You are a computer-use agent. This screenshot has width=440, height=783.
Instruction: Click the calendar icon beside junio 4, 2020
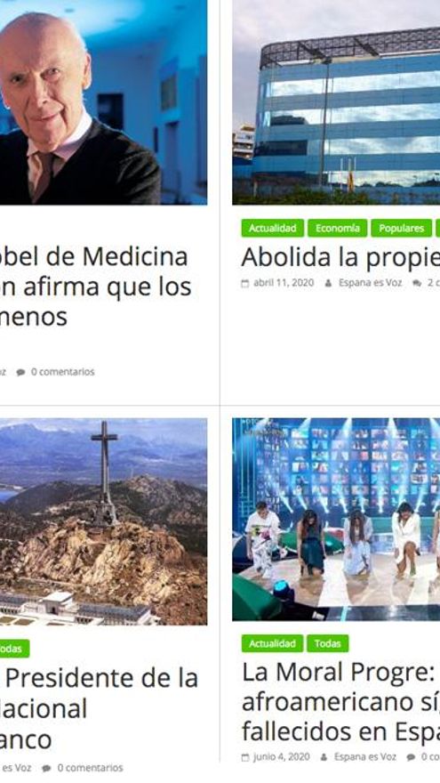click(245, 757)
